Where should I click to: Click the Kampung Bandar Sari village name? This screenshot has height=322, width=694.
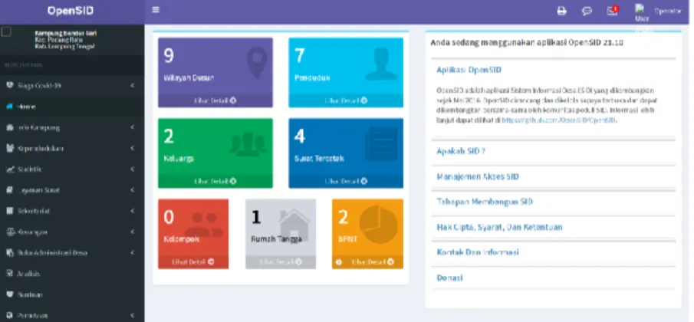tap(65, 33)
